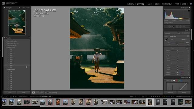Viewport: 194px width, 109px height.
Task: Select the Crop Overlay tool
Action: (x=166, y=27)
